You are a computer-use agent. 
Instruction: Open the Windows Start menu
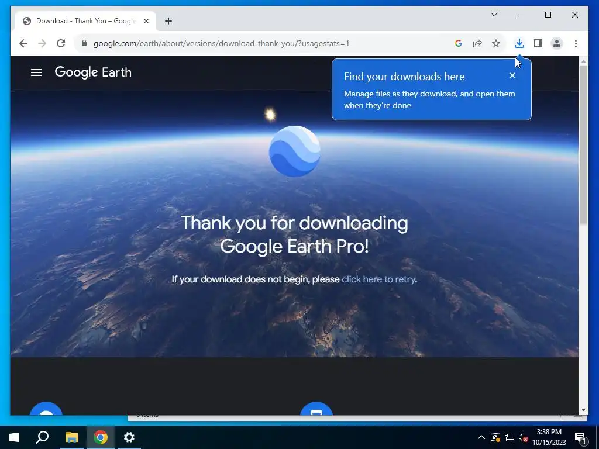tap(14, 437)
